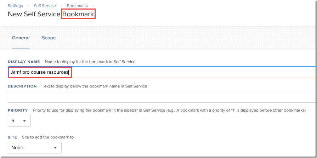Click the highlighted word Bookmark in title
The width and height of the screenshot is (317, 158).
[x=78, y=14]
